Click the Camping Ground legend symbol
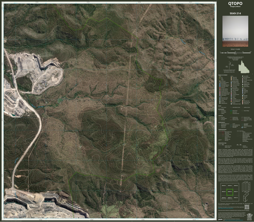254x222 pixels. (x=220, y=103)
